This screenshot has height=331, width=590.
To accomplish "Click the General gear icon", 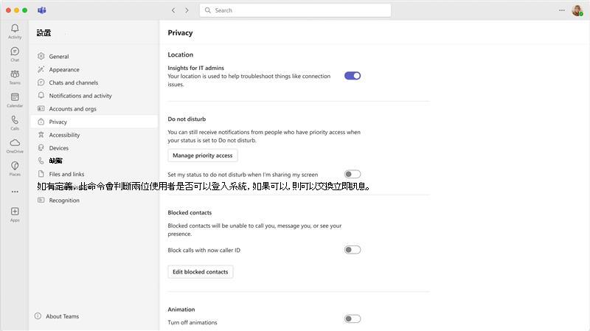I will pos(41,57).
